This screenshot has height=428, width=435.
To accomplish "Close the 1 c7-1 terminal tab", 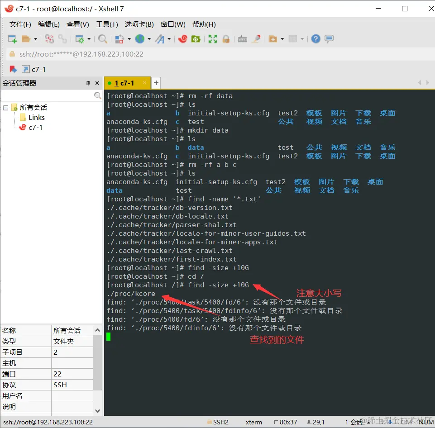I will [144, 83].
